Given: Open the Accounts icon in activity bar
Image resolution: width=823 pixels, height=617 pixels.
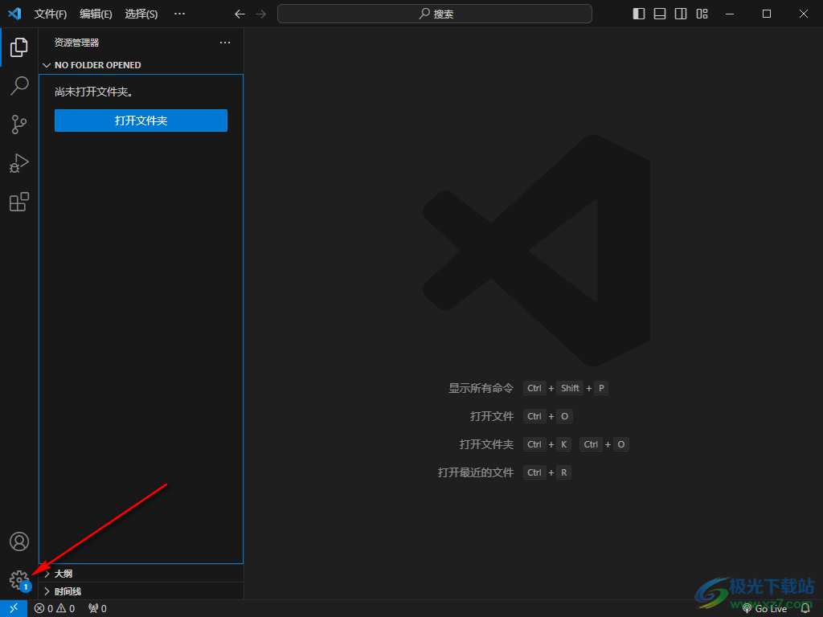Looking at the screenshot, I should pyautogui.click(x=19, y=541).
